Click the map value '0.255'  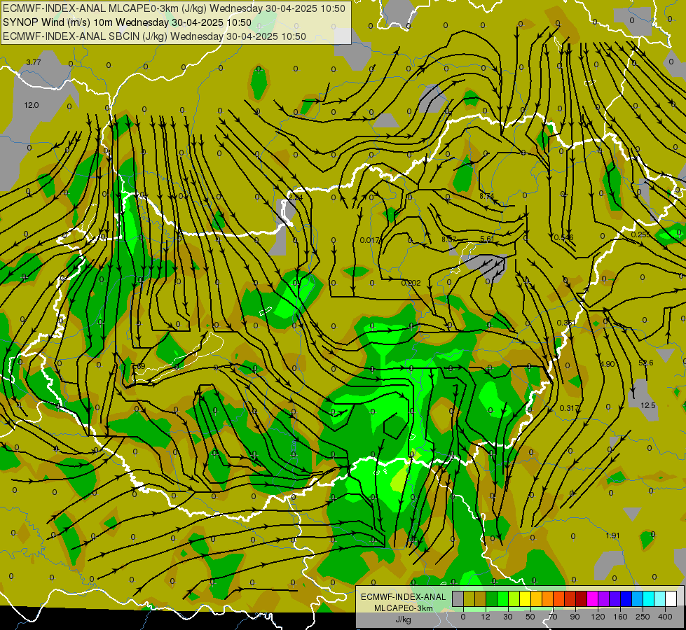coord(640,234)
